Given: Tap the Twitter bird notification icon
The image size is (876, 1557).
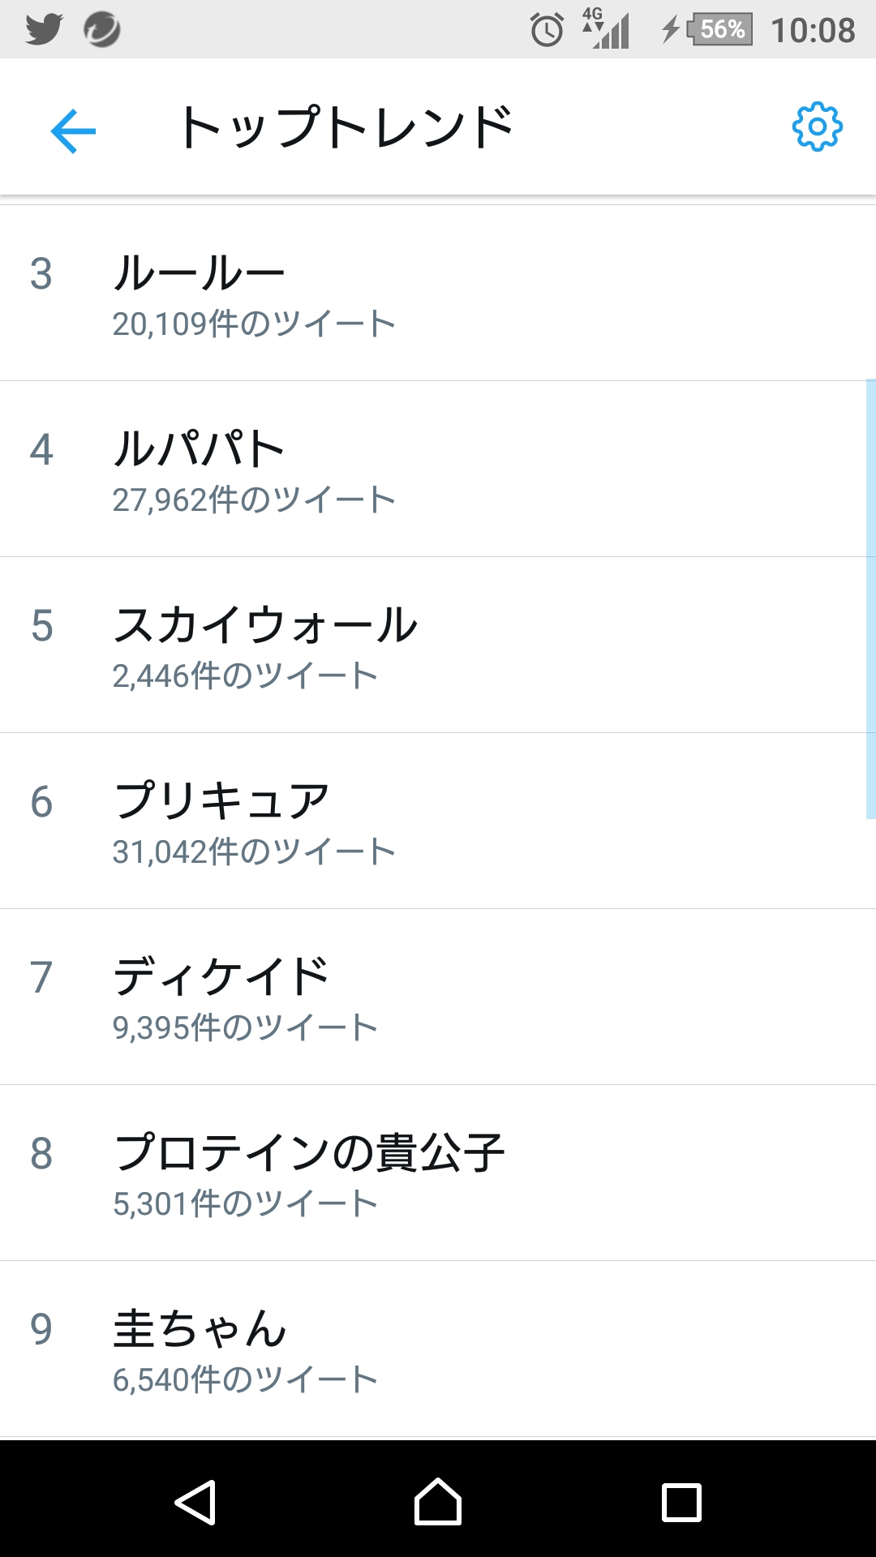Looking at the screenshot, I should tap(44, 30).
